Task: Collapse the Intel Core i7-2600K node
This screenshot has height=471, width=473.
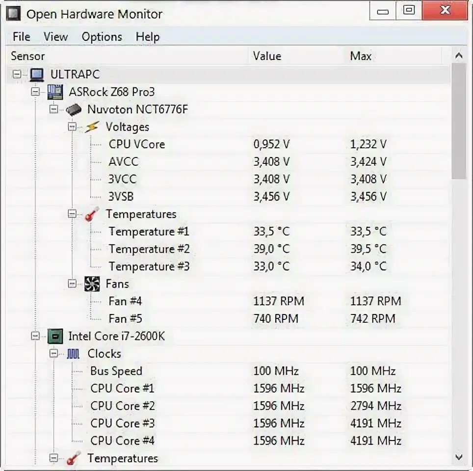Action: [35, 336]
